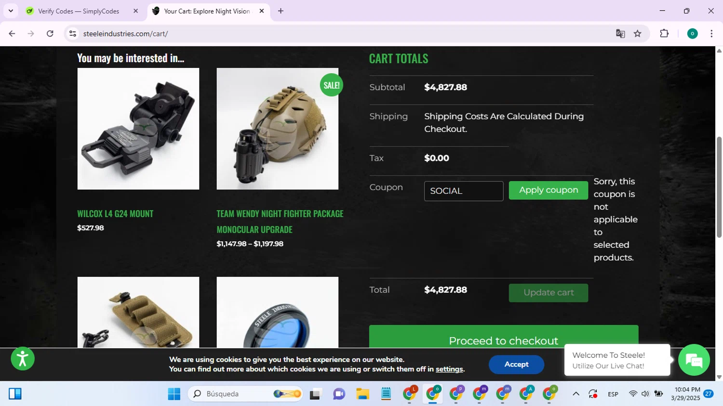
Task: Open File Explorer from the taskbar
Action: 362,394
